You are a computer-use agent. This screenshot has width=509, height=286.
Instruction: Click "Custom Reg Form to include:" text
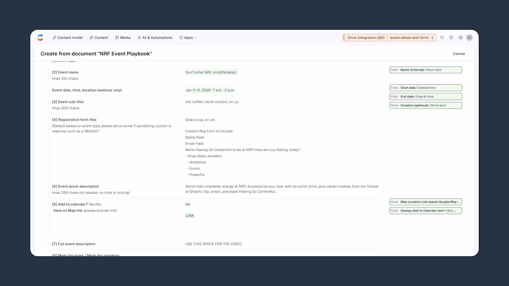(209, 131)
